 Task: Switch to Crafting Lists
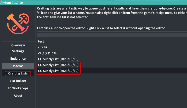(18, 73)
